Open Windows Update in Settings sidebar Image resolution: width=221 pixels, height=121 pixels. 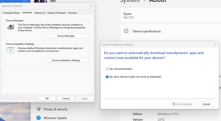[55, 118]
